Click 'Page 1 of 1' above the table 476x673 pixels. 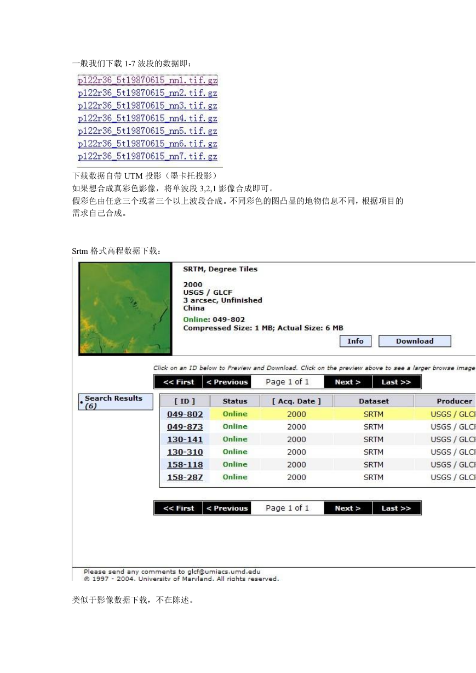pyautogui.click(x=288, y=382)
